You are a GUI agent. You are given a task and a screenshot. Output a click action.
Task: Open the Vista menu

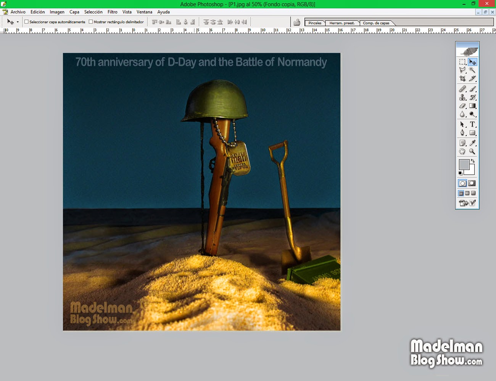coord(127,12)
